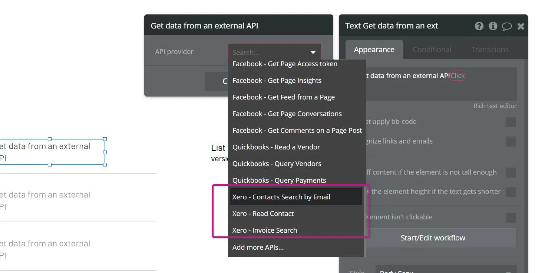The height and width of the screenshot is (273, 535).
Task: Open the 'Rich text editor' link
Action: click(495, 106)
